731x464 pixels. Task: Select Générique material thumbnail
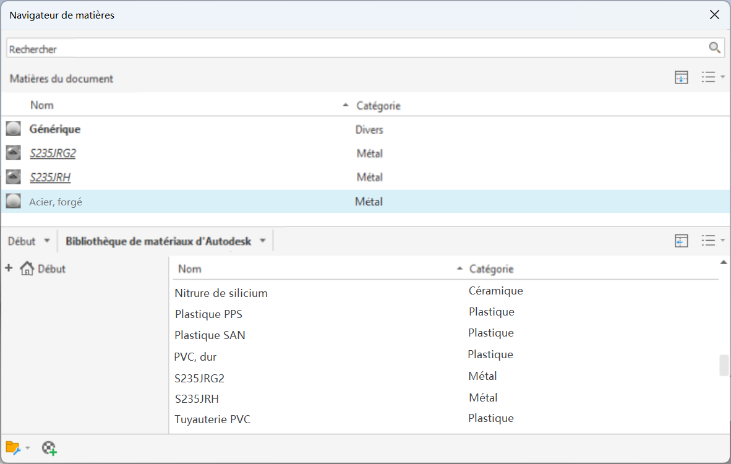click(x=13, y=129)
